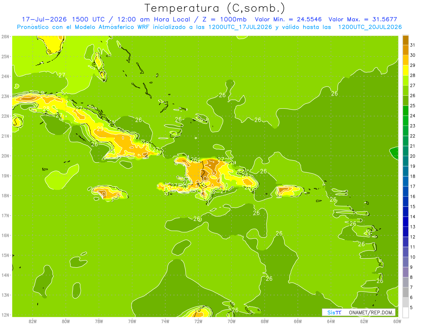422x326 pixels.
Task: Click the 76W longitude axis label
Action: click(132, 321)
